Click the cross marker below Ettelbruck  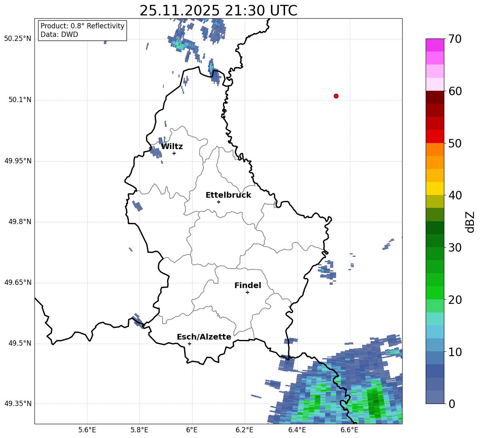point(219,202)
